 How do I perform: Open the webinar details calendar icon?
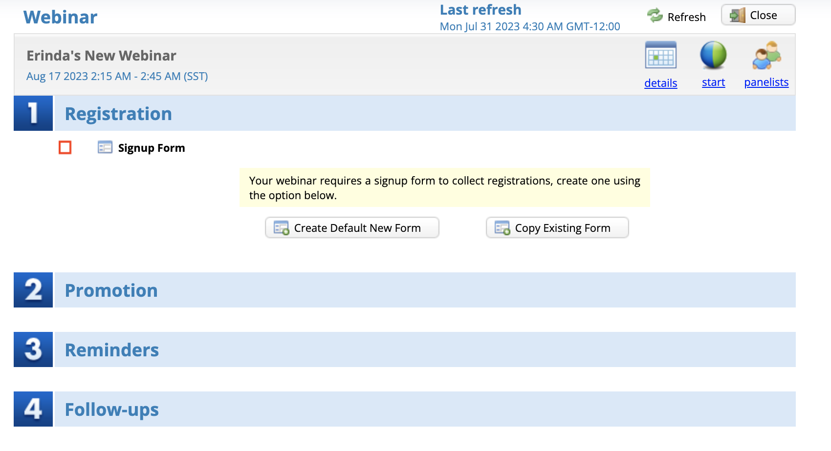(660, 55)
